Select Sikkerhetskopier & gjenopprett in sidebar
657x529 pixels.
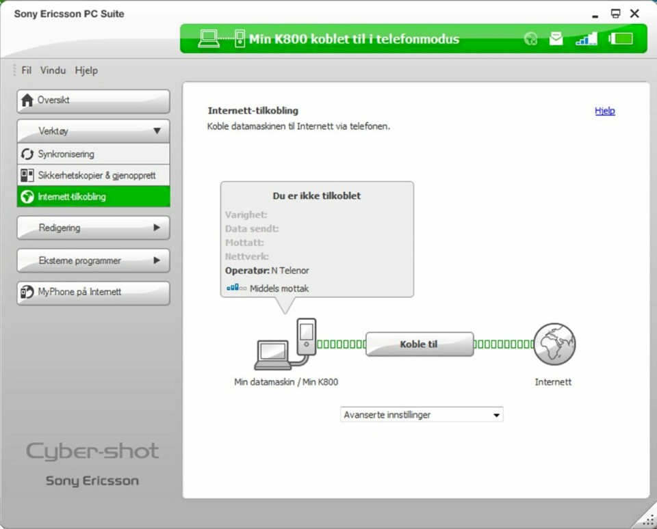click(x=94, y=176)
